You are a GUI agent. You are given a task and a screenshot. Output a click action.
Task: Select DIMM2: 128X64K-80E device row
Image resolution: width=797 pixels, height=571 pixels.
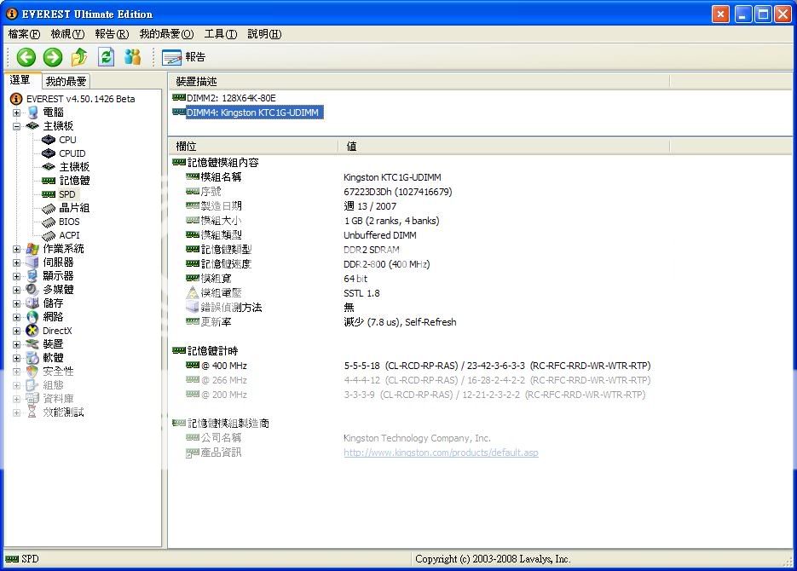tap(231, 98)
